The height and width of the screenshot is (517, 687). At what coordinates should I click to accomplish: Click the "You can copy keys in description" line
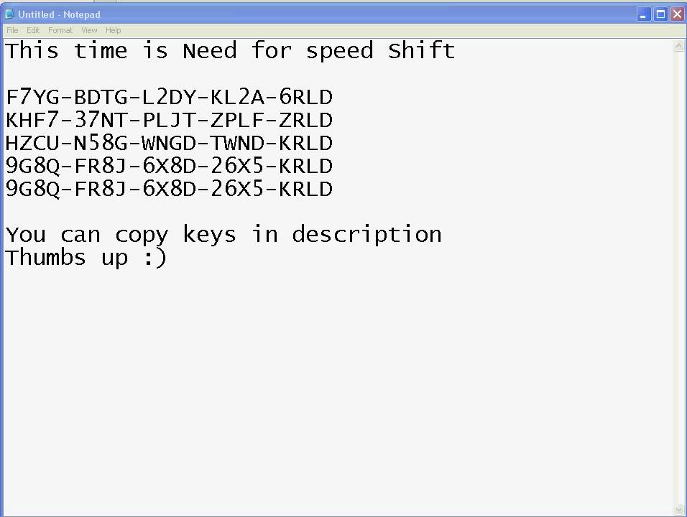(x=223, y=235)
